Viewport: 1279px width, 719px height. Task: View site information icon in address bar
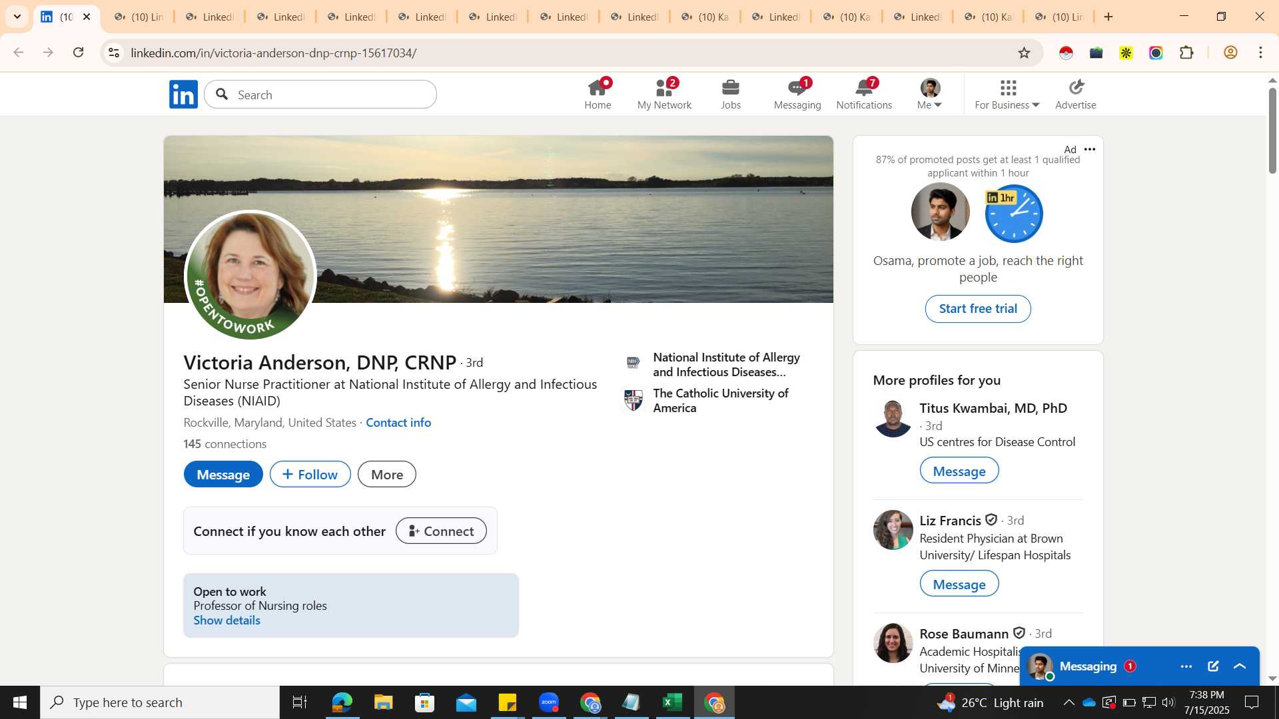coord(114,53)
